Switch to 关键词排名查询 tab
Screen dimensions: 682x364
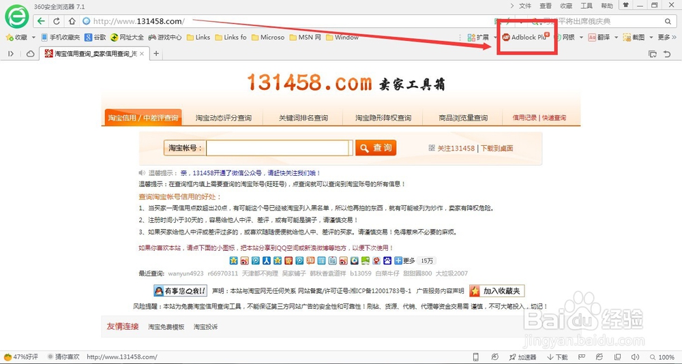(303, 118)
